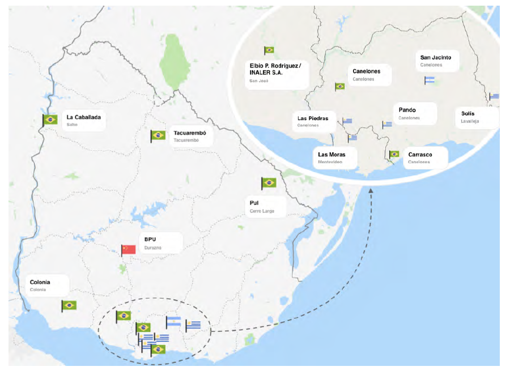Click the Brazil flag below Colonia label
Screen dimensions: 510x375
[x=69, y=305]
